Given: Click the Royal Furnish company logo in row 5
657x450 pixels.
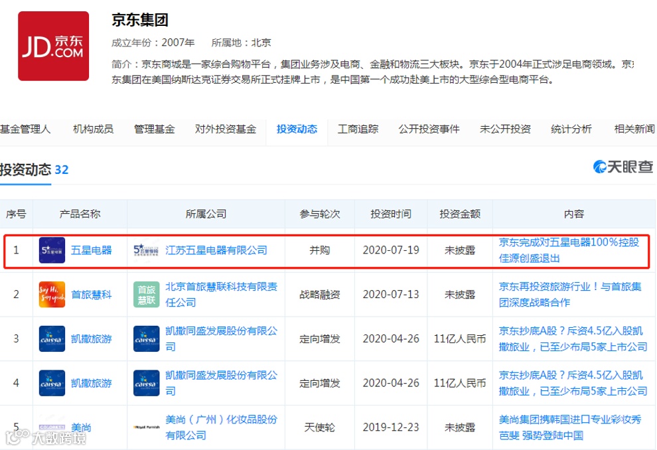Looking at the screenshot, I should 146,427.
